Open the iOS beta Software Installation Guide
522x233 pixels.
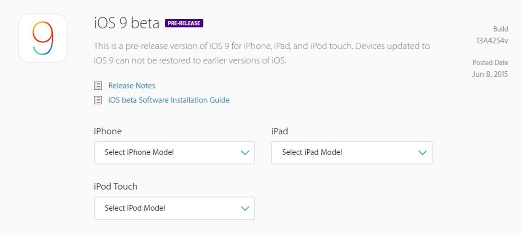coord(169,100)
